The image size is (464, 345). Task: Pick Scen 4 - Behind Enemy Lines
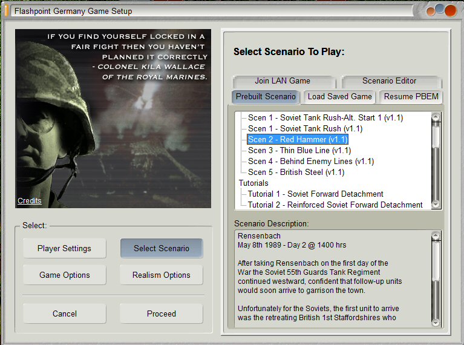(311, 162)
